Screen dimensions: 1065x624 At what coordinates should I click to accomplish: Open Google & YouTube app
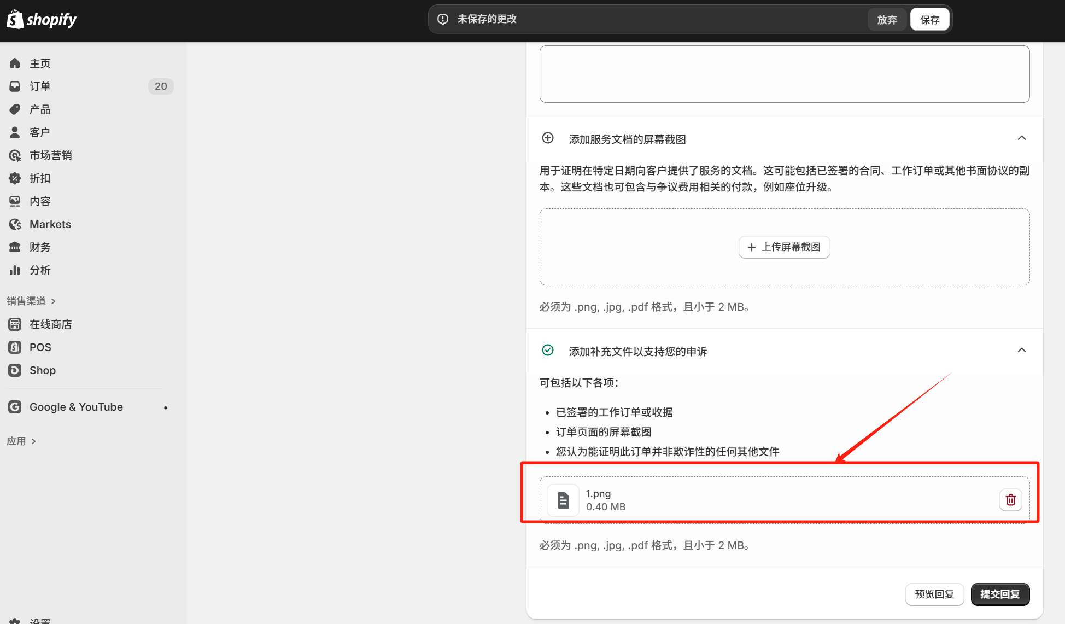tap(76, 407)
